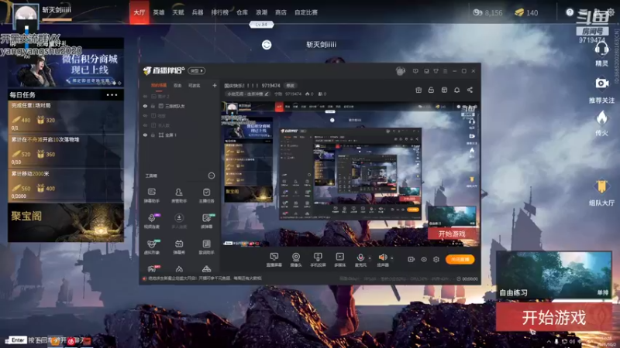Open the shop icon beside the bell
Screen dimensions: 620x348
[444, 90]
